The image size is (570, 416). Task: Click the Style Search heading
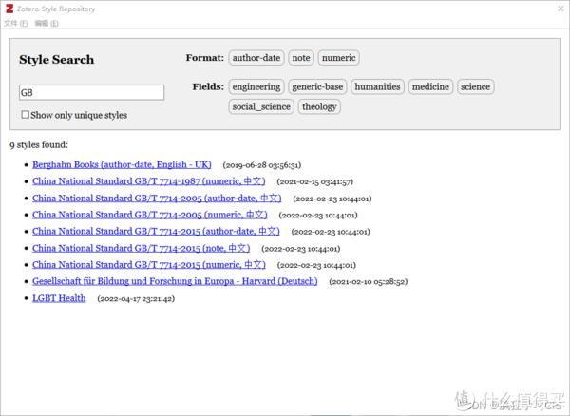tap(57, 59)
